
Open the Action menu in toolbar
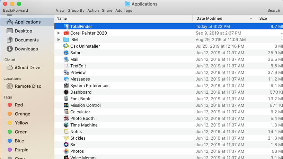(x=93, y=10)
